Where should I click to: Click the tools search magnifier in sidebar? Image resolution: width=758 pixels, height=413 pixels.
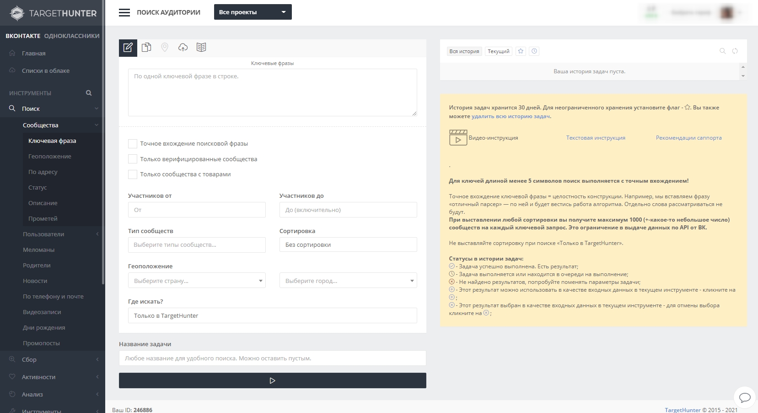coord(89,93)
